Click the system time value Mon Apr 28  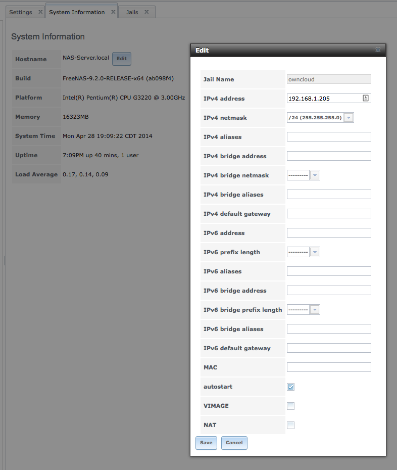[x=107, y=136]
